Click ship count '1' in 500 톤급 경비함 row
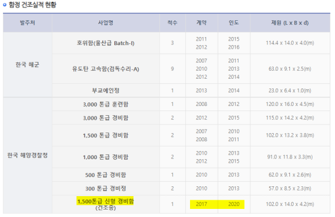335x217 pixels. (172, 175)
